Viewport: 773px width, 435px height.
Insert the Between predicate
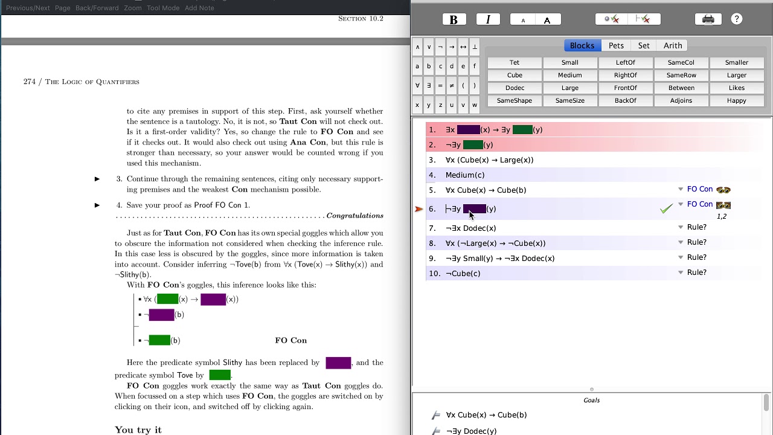[x=681, y=88]
